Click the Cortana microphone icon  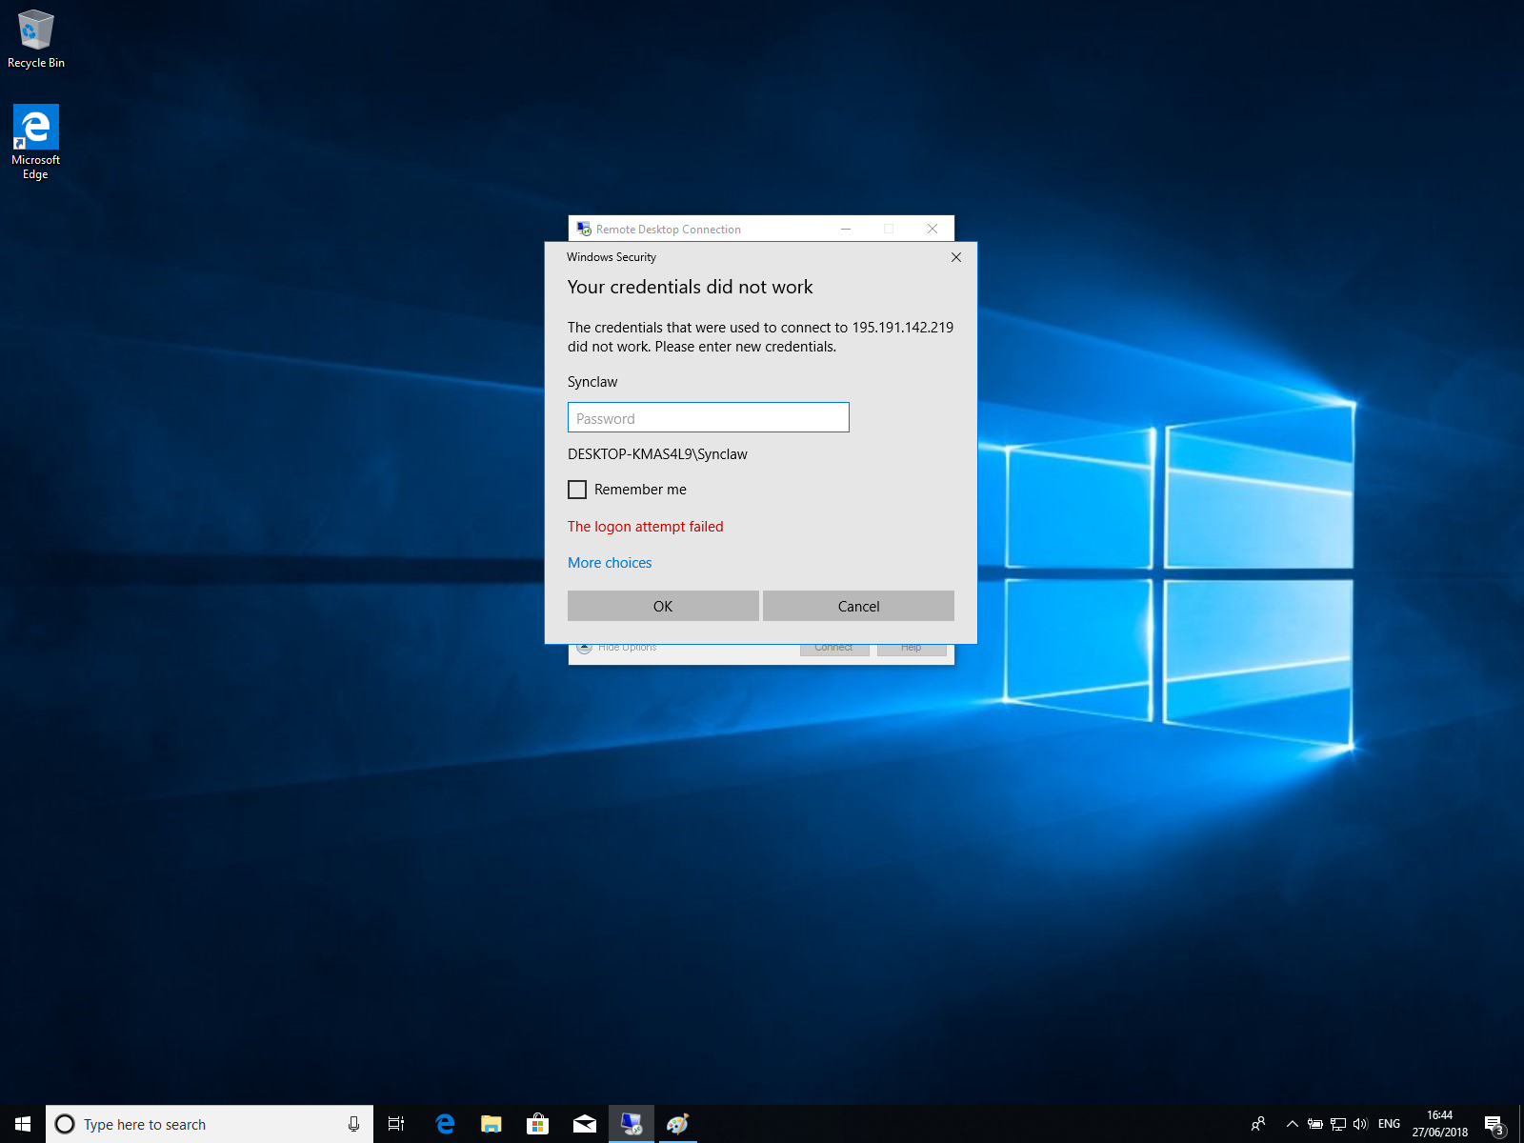point(353,1124)
